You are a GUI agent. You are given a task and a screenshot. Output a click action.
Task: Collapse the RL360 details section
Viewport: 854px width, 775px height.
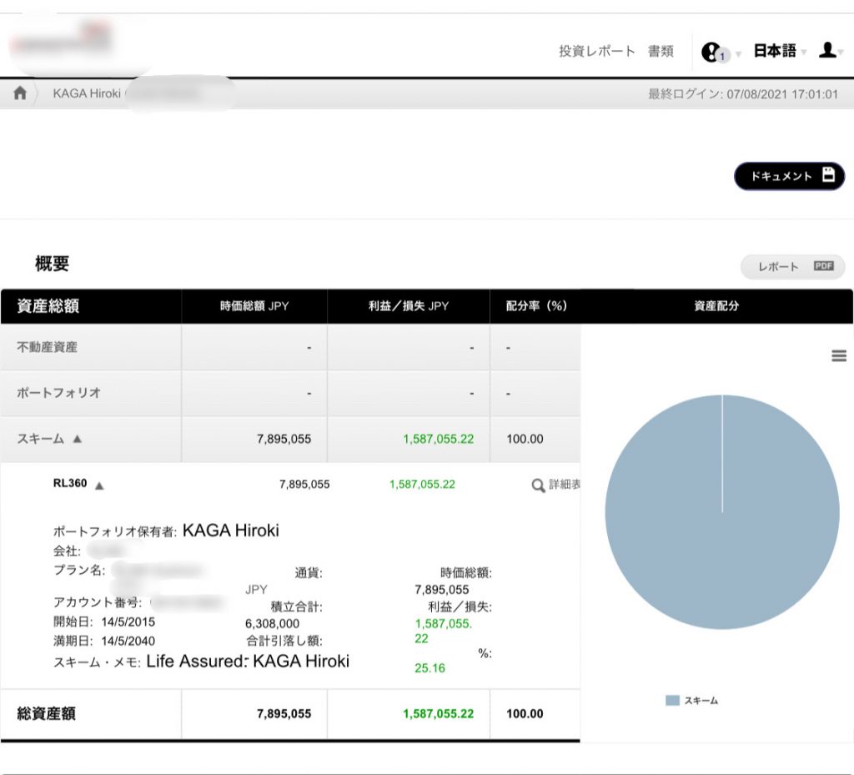(x=98, y=485)
